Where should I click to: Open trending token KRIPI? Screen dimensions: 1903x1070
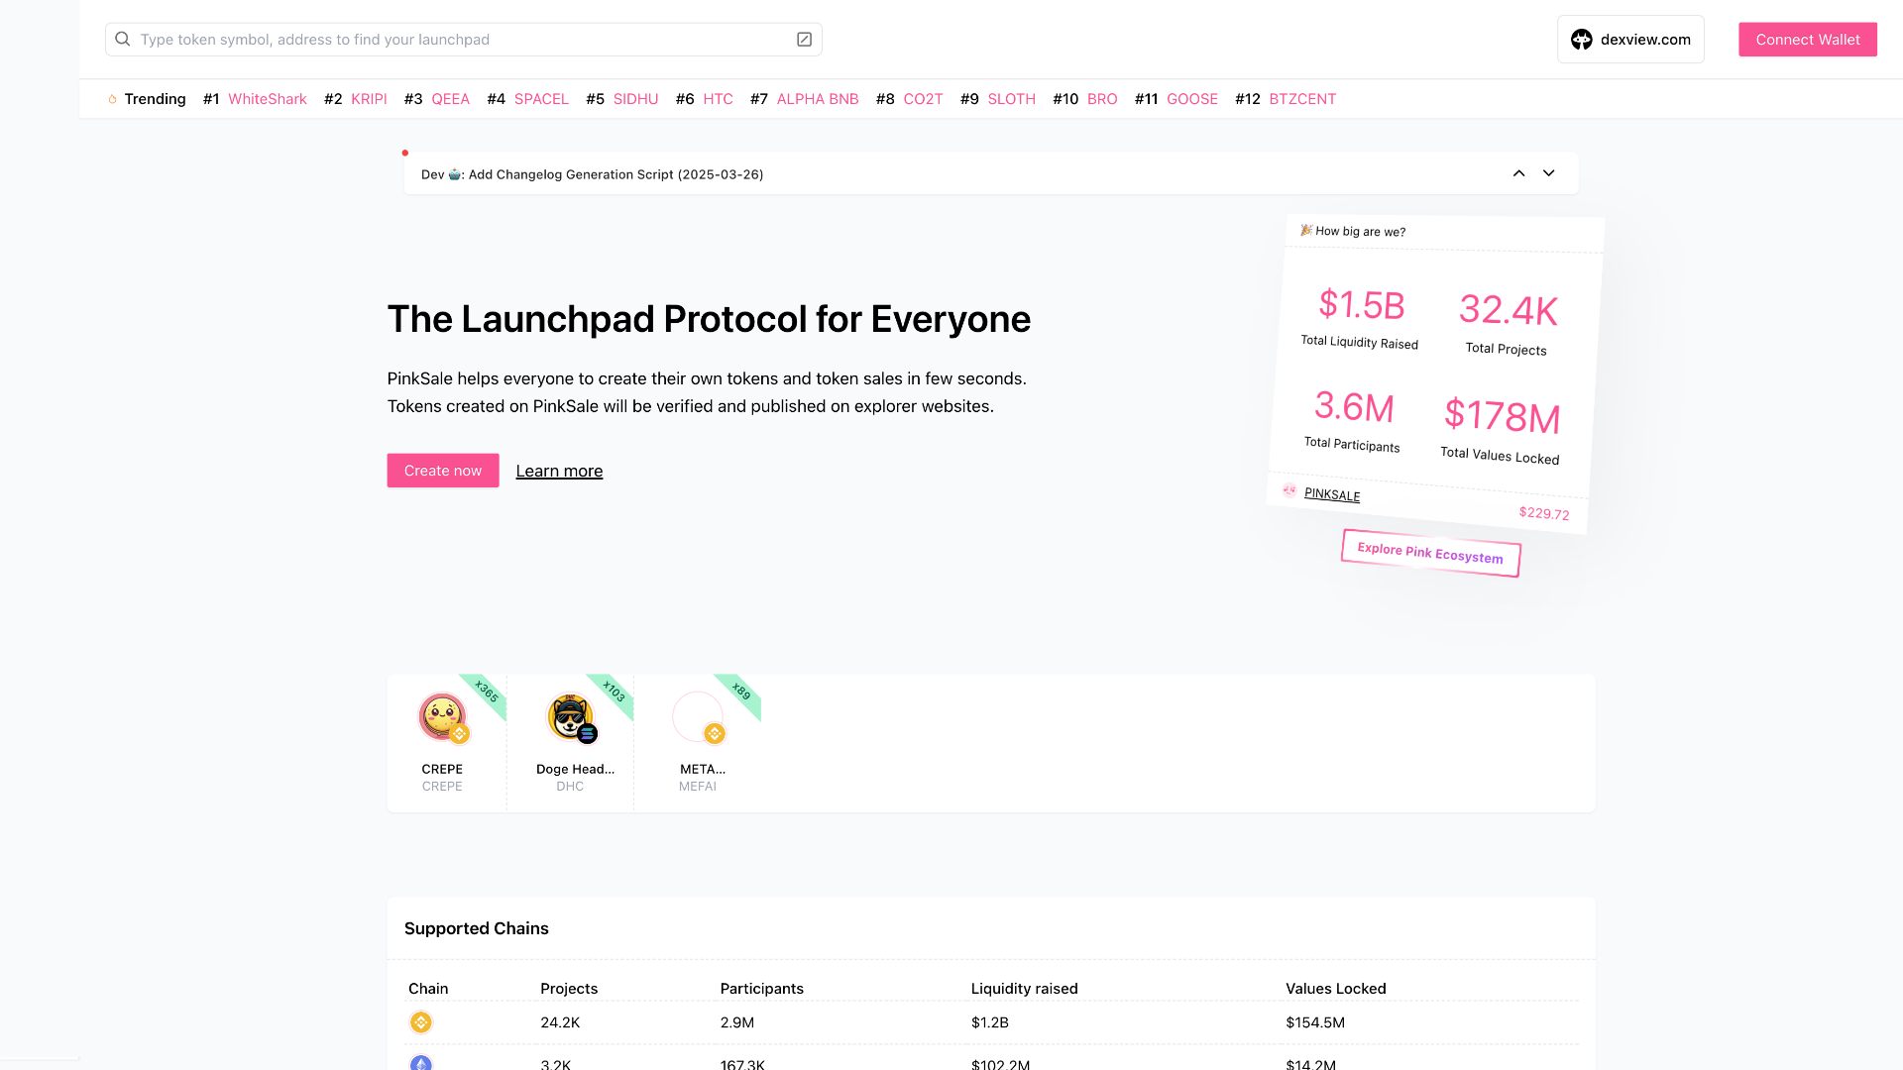pos(369,99)
